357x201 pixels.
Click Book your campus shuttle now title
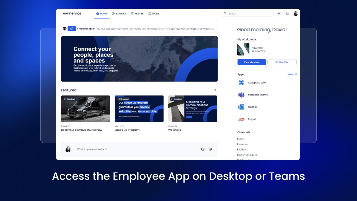[82, 130]
